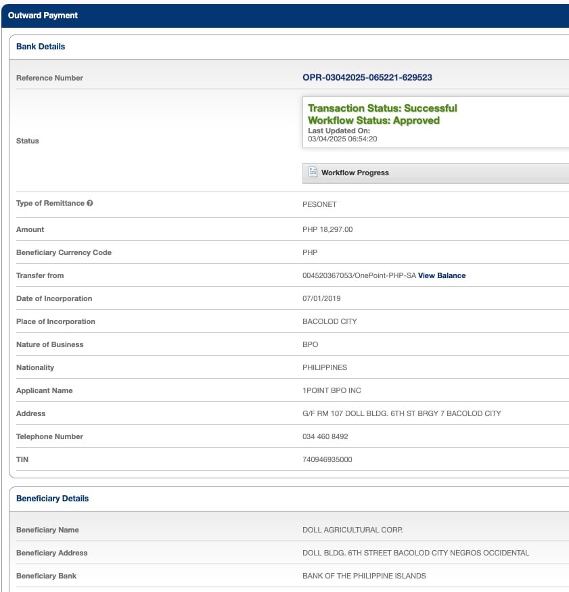Click the document icon next to Workflow Progress
569x592 pixels.
pyautogui.click(x=313, y=173)
